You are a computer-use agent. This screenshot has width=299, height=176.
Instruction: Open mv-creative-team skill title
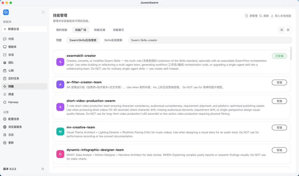(x=81, y=127)
